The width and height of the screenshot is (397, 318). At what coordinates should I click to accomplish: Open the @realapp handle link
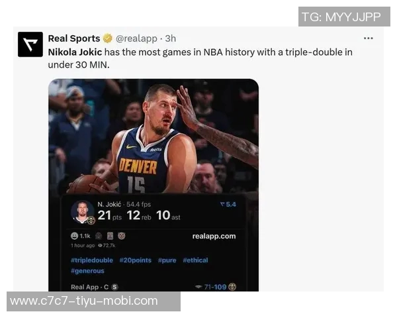[x=136, y=38]
